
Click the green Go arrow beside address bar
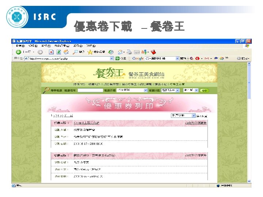click(x=117, y=58)
